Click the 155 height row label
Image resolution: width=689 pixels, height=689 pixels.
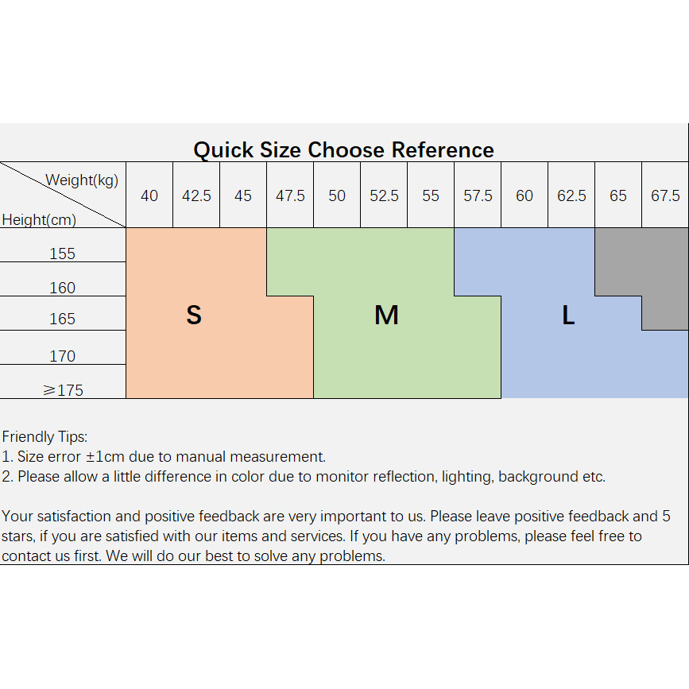coord(63,254)
